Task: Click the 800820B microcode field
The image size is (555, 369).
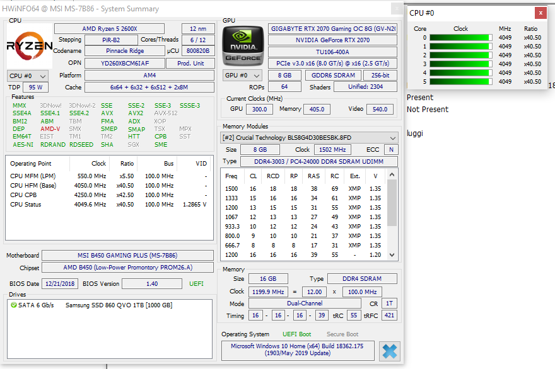Action: click(x=198, y=51)
